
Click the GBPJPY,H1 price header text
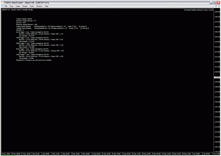(x=17, y=10)
